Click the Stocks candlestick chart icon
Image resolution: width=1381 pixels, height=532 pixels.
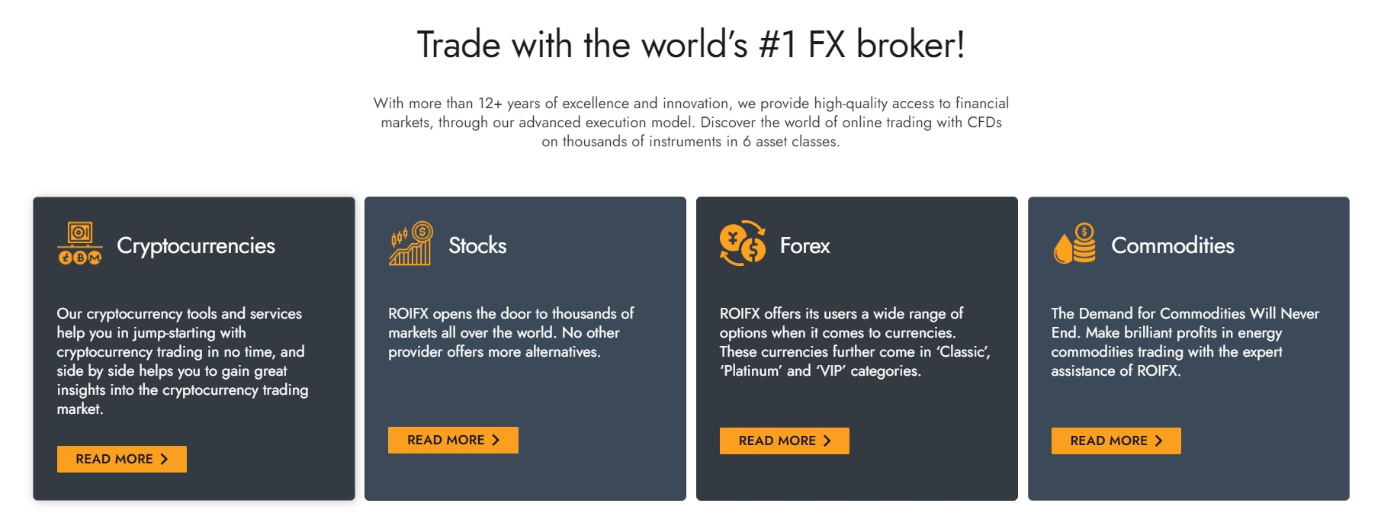411,243
